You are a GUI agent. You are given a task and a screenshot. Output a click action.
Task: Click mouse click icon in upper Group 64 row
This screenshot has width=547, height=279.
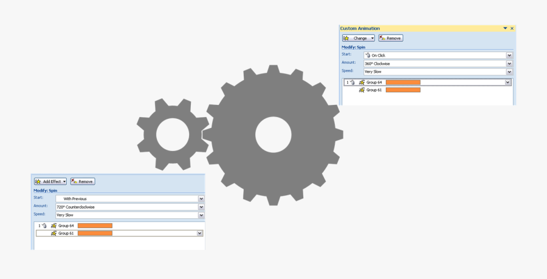tap(353, 82)
